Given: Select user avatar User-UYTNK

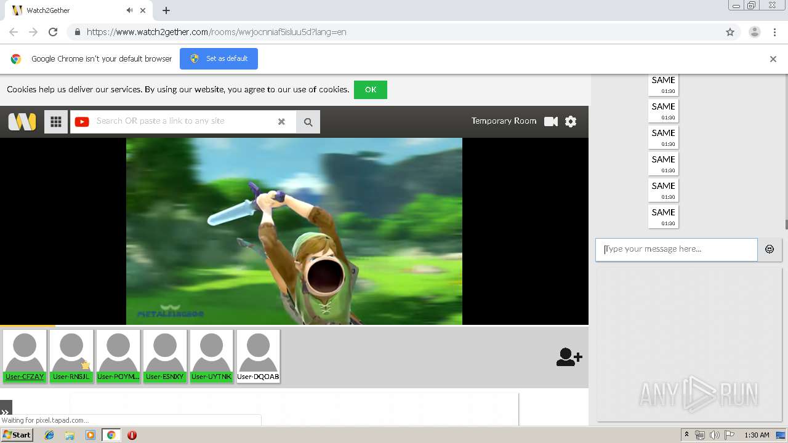Looking at the screenshot, I should click(211, 356).
